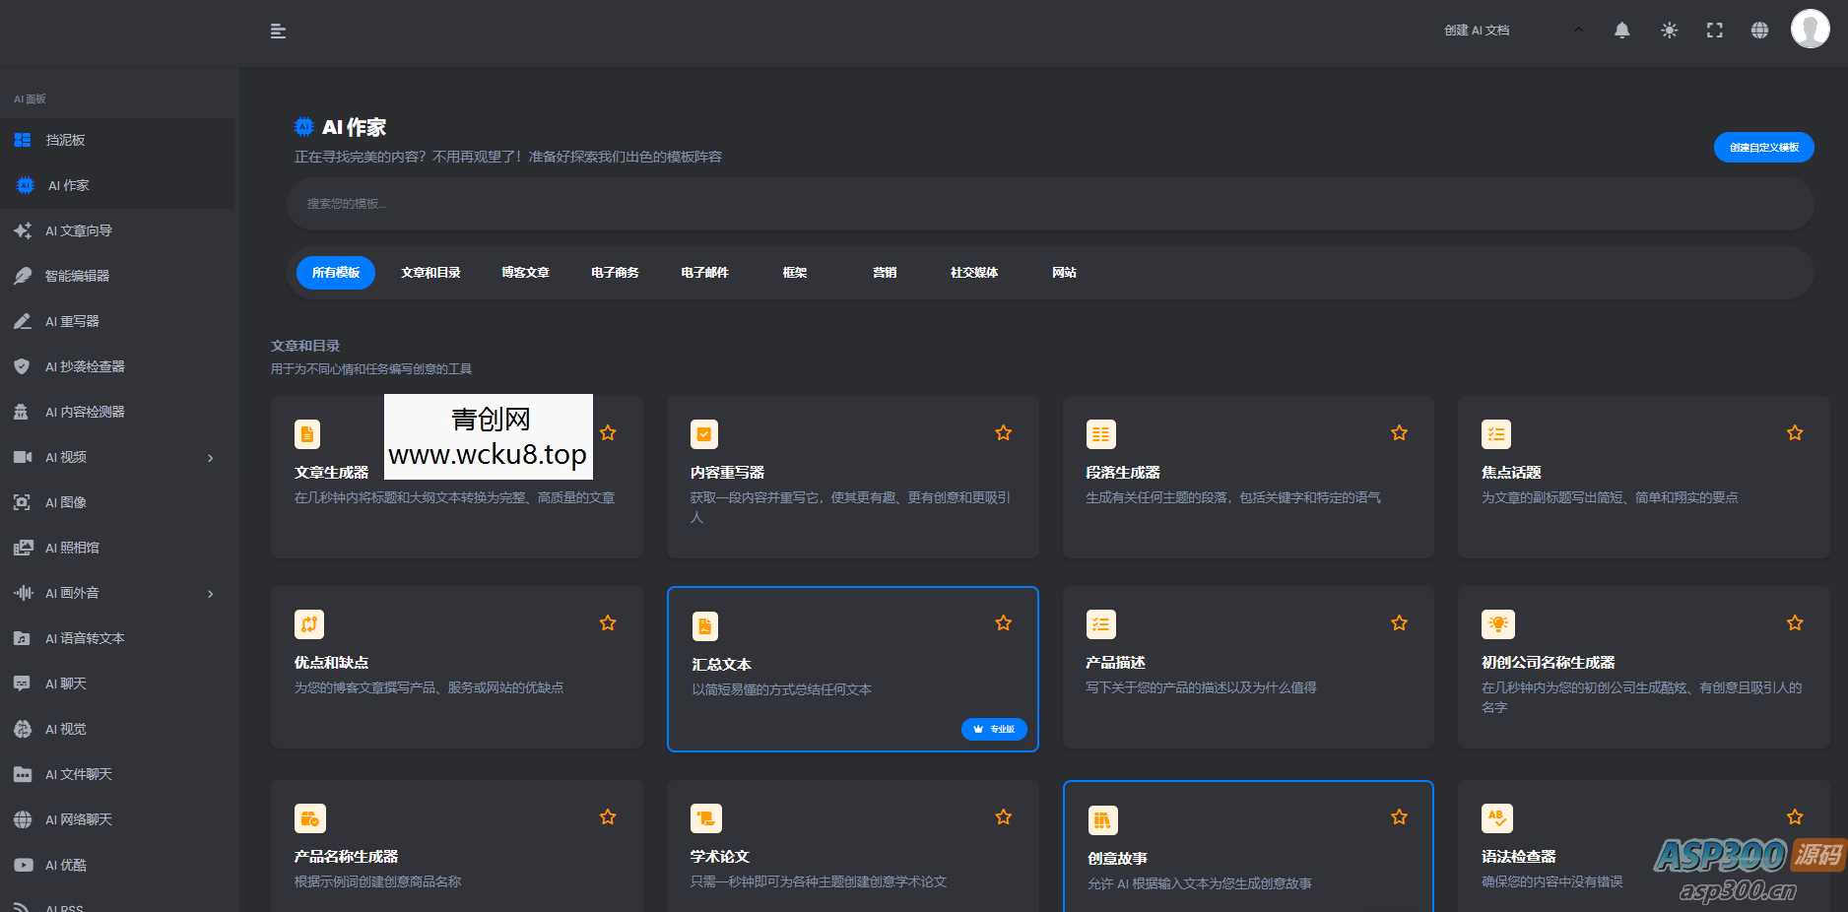Select AI 抄袭检查器 from the sidebar
Viewport: 1848px width, 912px height.
(x=84, y=366)
